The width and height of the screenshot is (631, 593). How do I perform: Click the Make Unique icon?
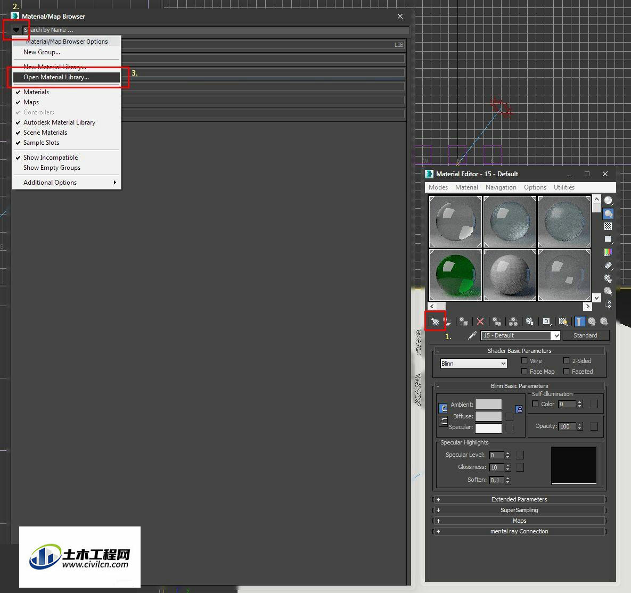click(x=513, y=322)
